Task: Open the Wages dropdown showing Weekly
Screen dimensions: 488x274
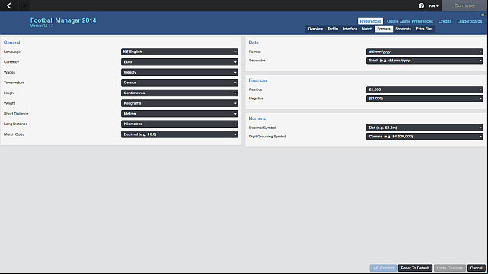Action: click(180, 72)
